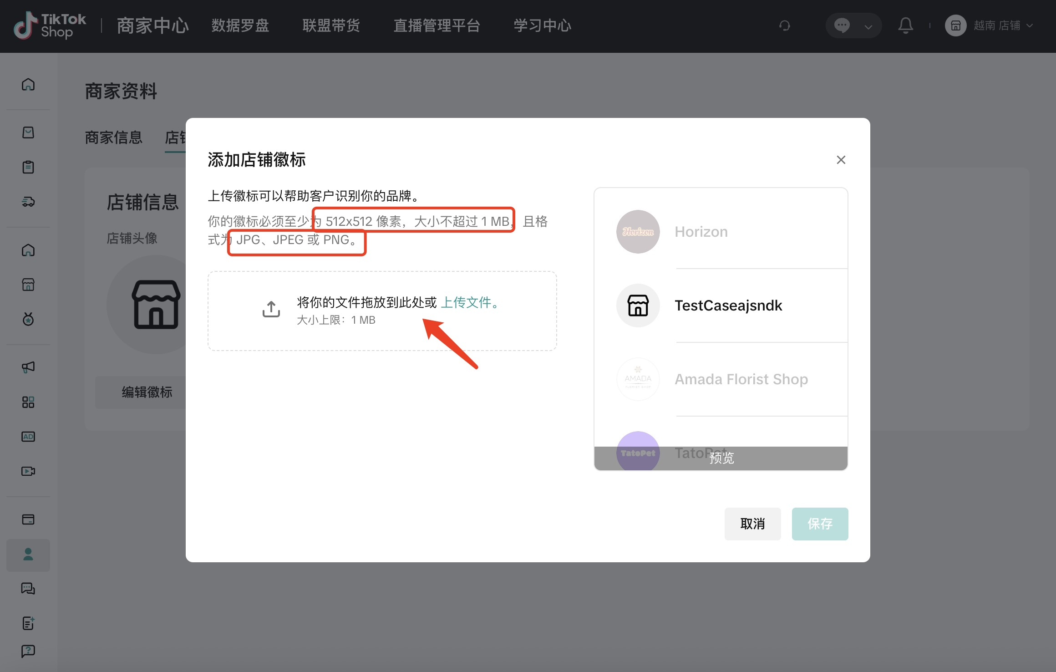Click the TikTok Shop logo

tap(50, 25)
